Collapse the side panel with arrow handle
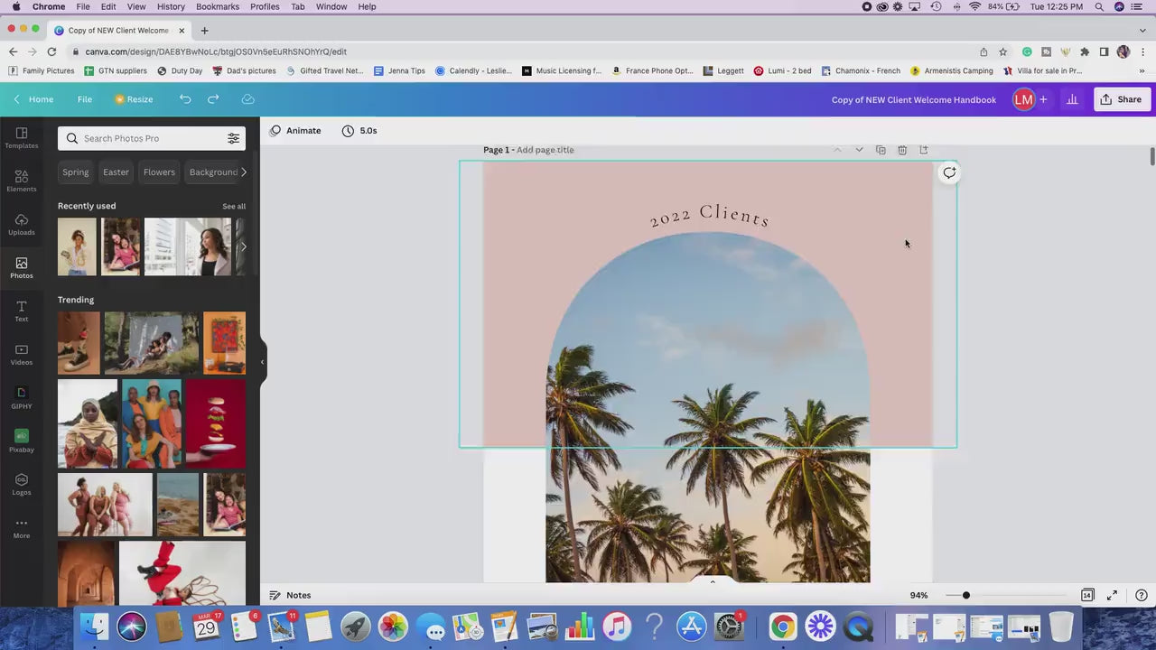The width and height of the screenshot is (1156, 650). click(262, 362)
